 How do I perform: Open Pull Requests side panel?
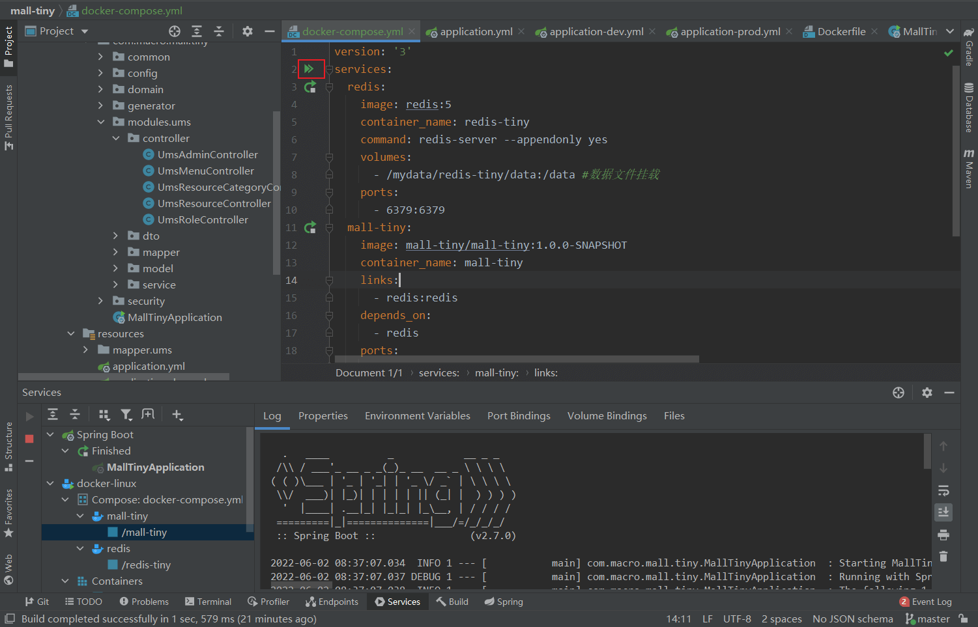(x=8, y=117)
